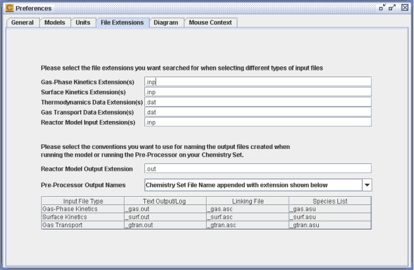Focus the Surface Kinetics Extension field
414x270 pixels.
[258, 92]
